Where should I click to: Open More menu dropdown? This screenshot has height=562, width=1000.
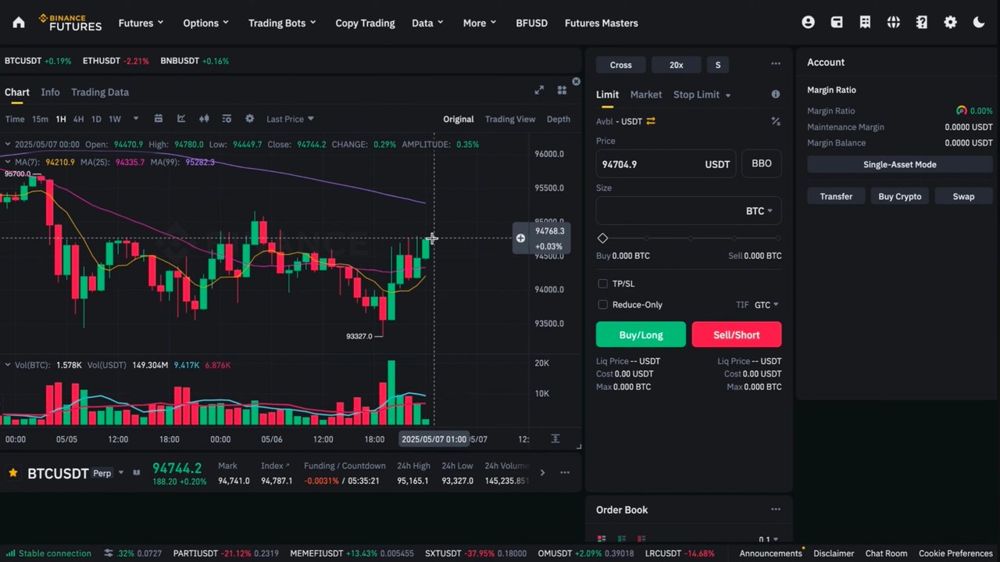(x=480, y=23)
